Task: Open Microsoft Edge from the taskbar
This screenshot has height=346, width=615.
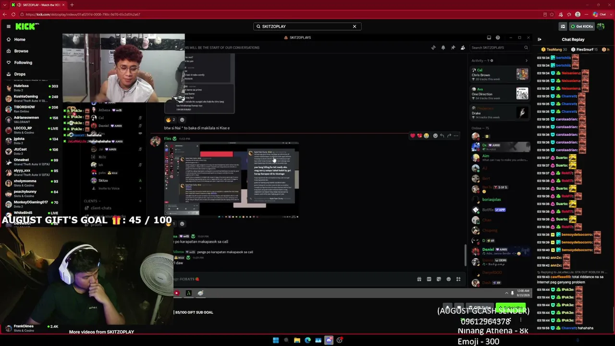Action: [307, 340]
